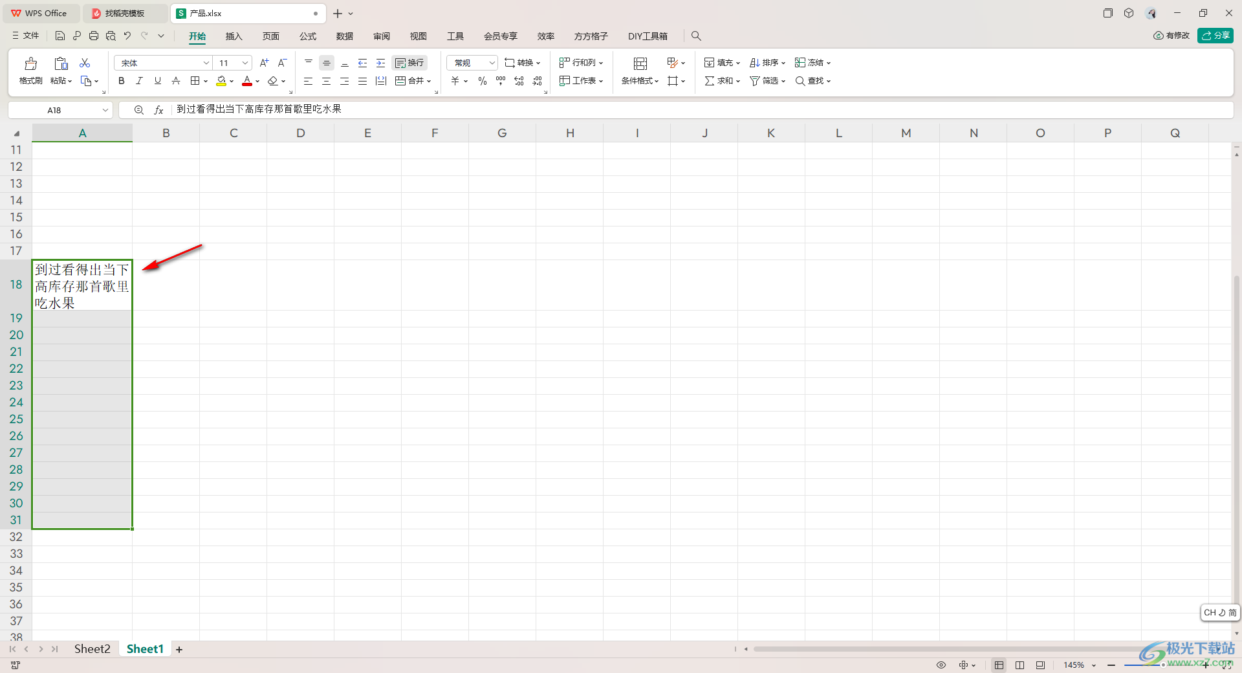Click the Share (分享) button
This screenshot has width=1242, height=673.
pos(1215,36)
